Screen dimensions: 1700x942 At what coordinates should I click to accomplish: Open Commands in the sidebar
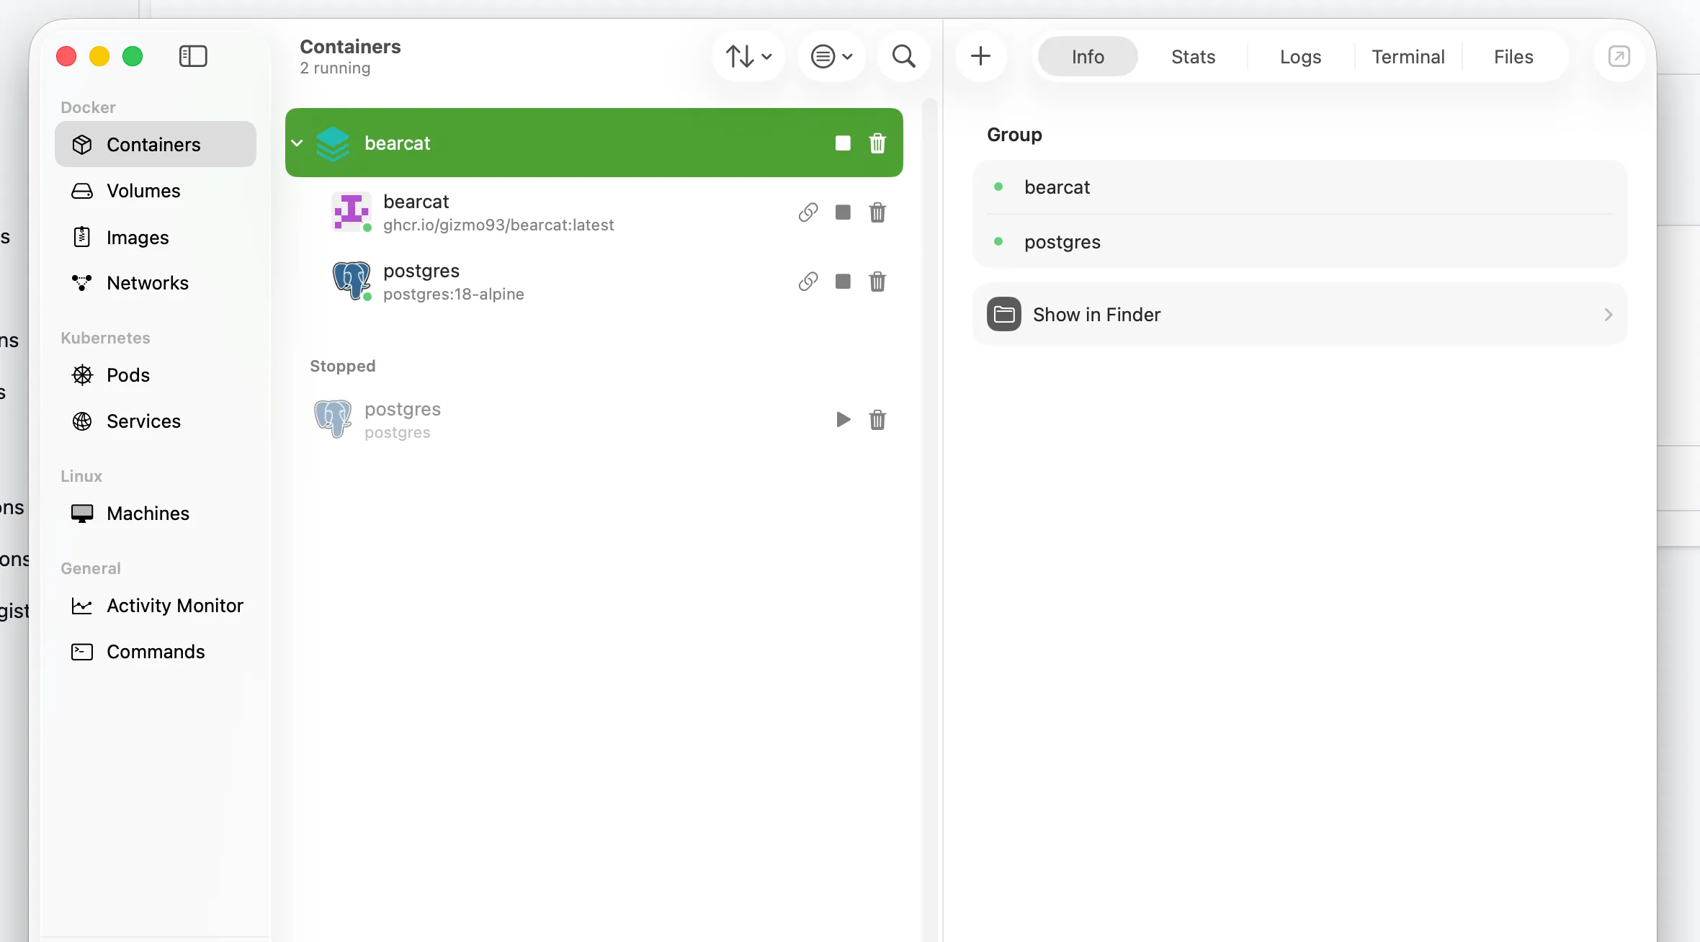click(156, 651)
